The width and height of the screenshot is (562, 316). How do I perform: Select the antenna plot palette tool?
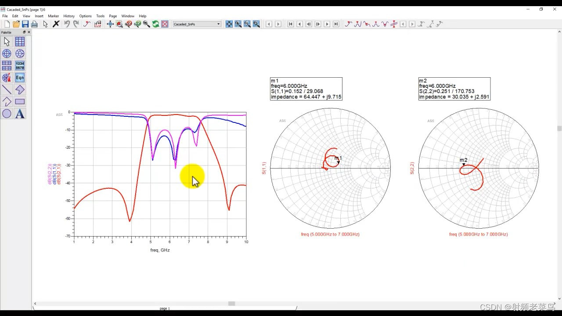pyautogui.click(x=7, y=78)
